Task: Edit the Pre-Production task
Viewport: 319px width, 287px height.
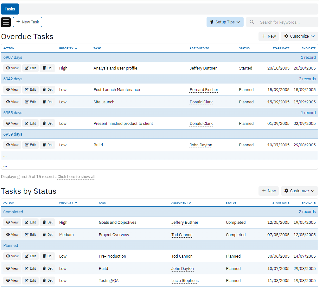Action: [x=30, y=256]
